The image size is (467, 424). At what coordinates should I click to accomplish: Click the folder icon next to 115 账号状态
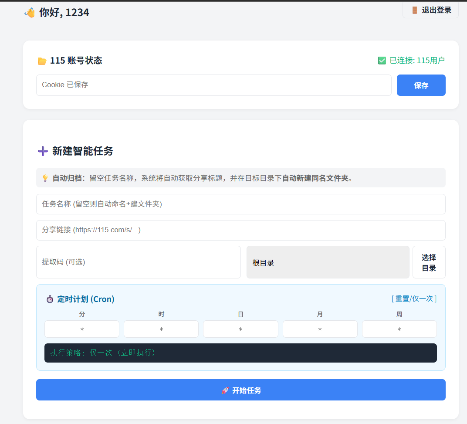coord(42,61)
